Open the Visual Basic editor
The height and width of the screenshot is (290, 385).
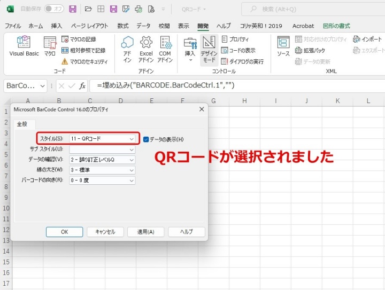tap(24, 46)
